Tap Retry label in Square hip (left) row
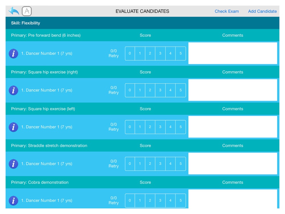The width and height of the screenshot is (285, 214). pyautogui.click(x=114, y=129)
